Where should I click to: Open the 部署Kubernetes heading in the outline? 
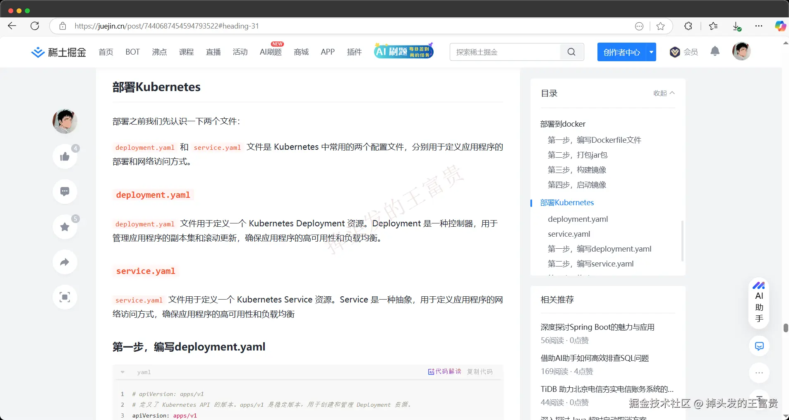click(x=567, y=202)
